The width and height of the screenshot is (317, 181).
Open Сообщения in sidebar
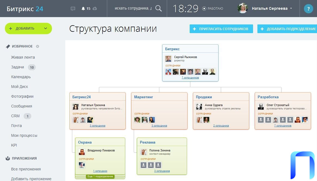[21, 106]
